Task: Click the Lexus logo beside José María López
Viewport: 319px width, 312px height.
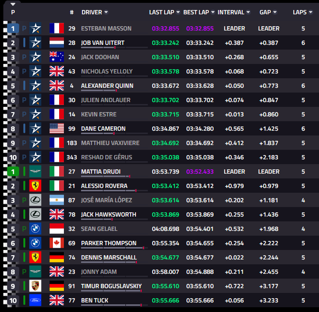Action: [x=35, y=200]
